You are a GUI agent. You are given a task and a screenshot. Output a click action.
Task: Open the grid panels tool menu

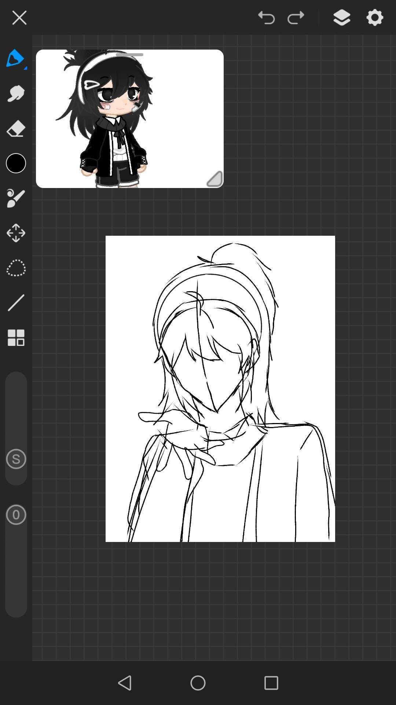pos(16,338)
